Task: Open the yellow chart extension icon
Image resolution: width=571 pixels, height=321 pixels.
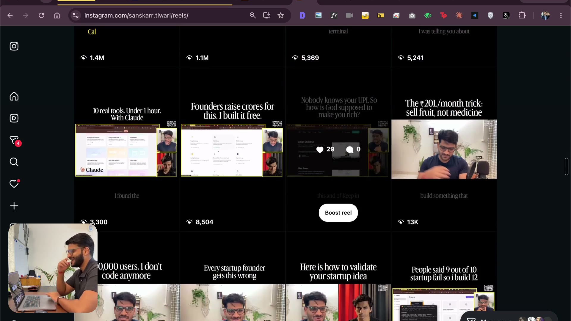Action: point(365,15)
